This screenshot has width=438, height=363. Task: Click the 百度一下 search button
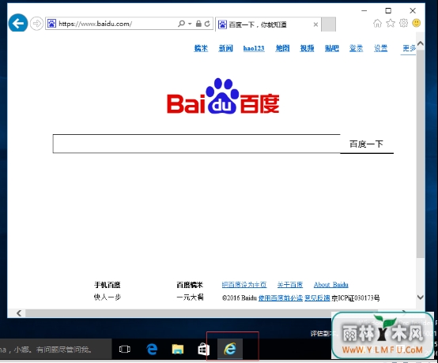click(367, 144)
